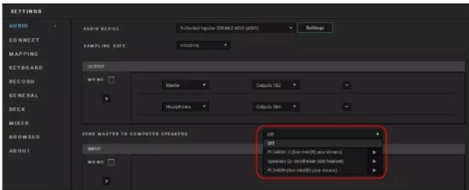Open the Record settings tab
Image resolution: width=469 pixels, height=190 pixels.
pos(22,81)
